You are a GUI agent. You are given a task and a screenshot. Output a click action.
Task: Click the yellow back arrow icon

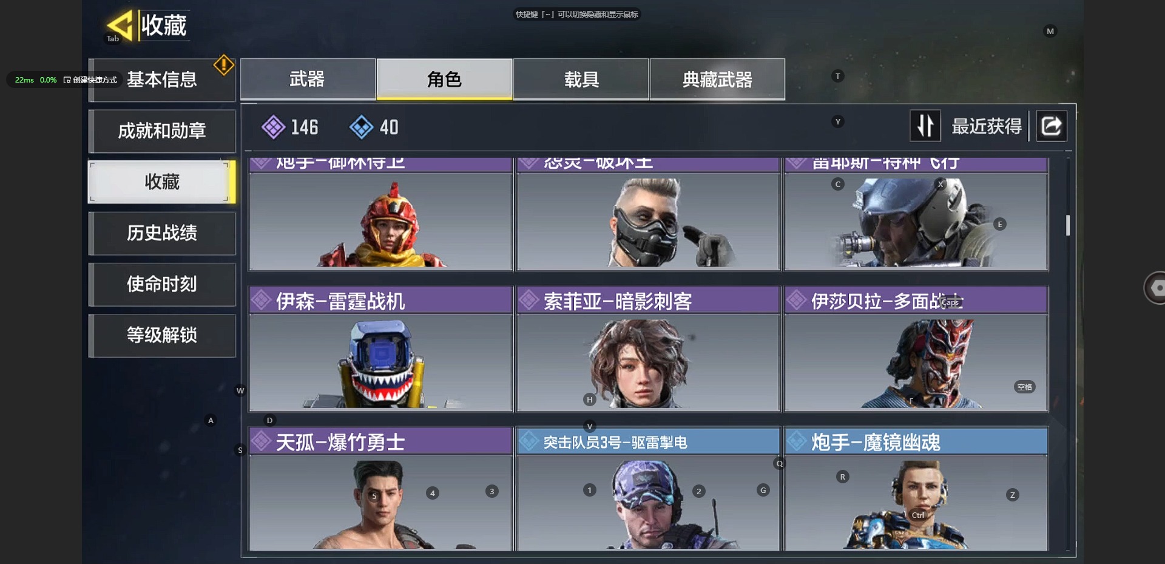tap(120, 25)
